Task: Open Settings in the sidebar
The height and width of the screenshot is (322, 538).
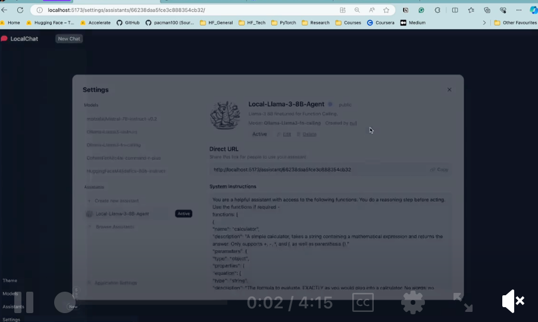Action: (11, 319)
